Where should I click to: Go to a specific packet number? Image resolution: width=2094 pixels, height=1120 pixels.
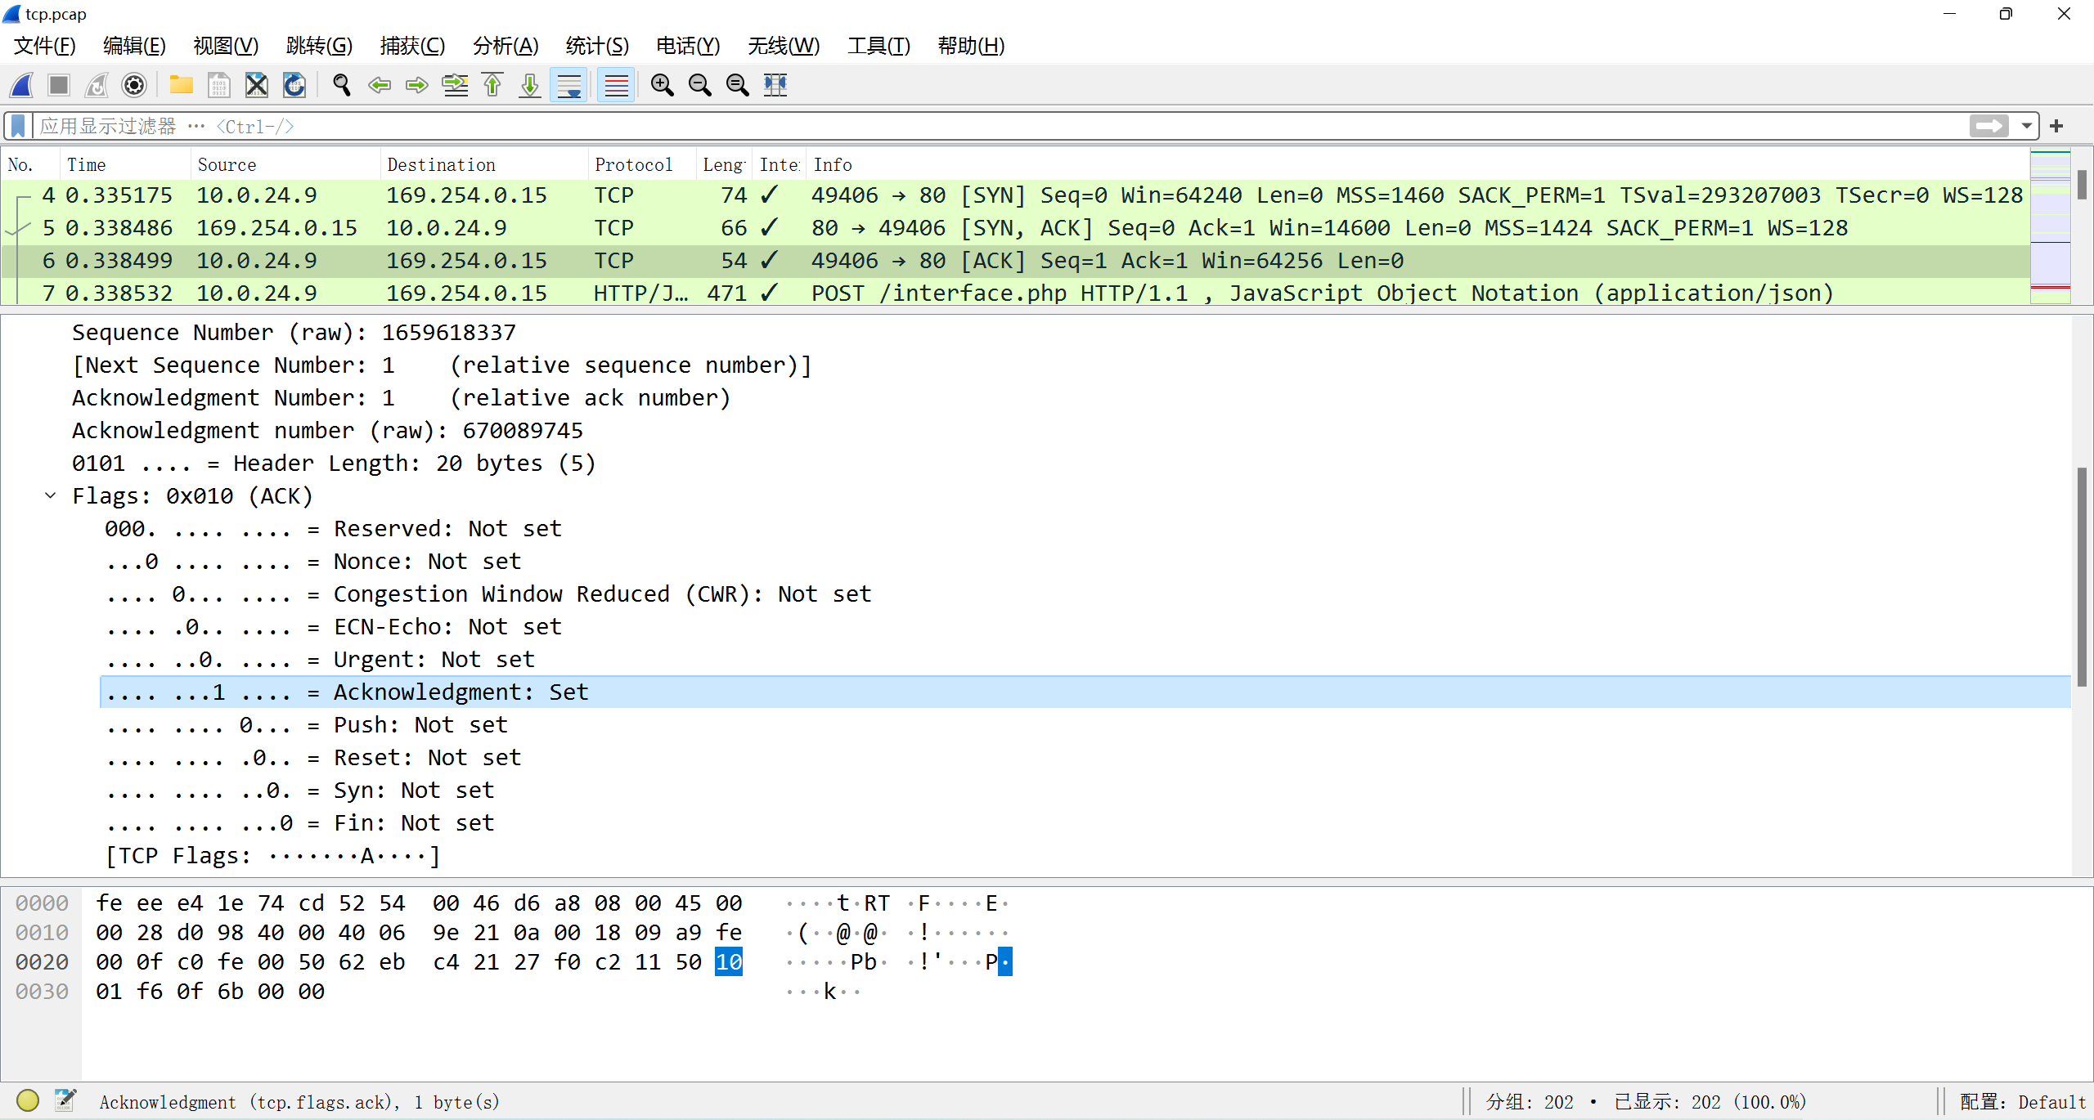(455, 85)
